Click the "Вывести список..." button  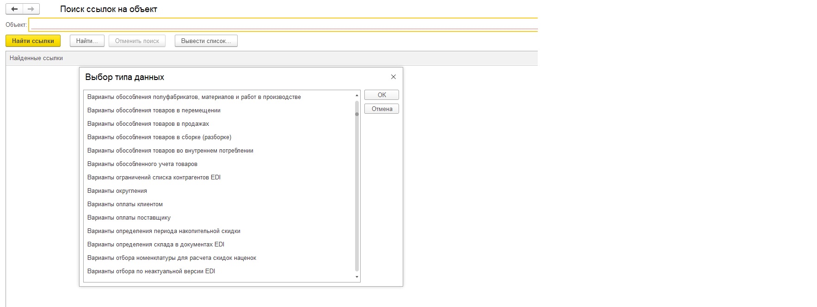206,41
